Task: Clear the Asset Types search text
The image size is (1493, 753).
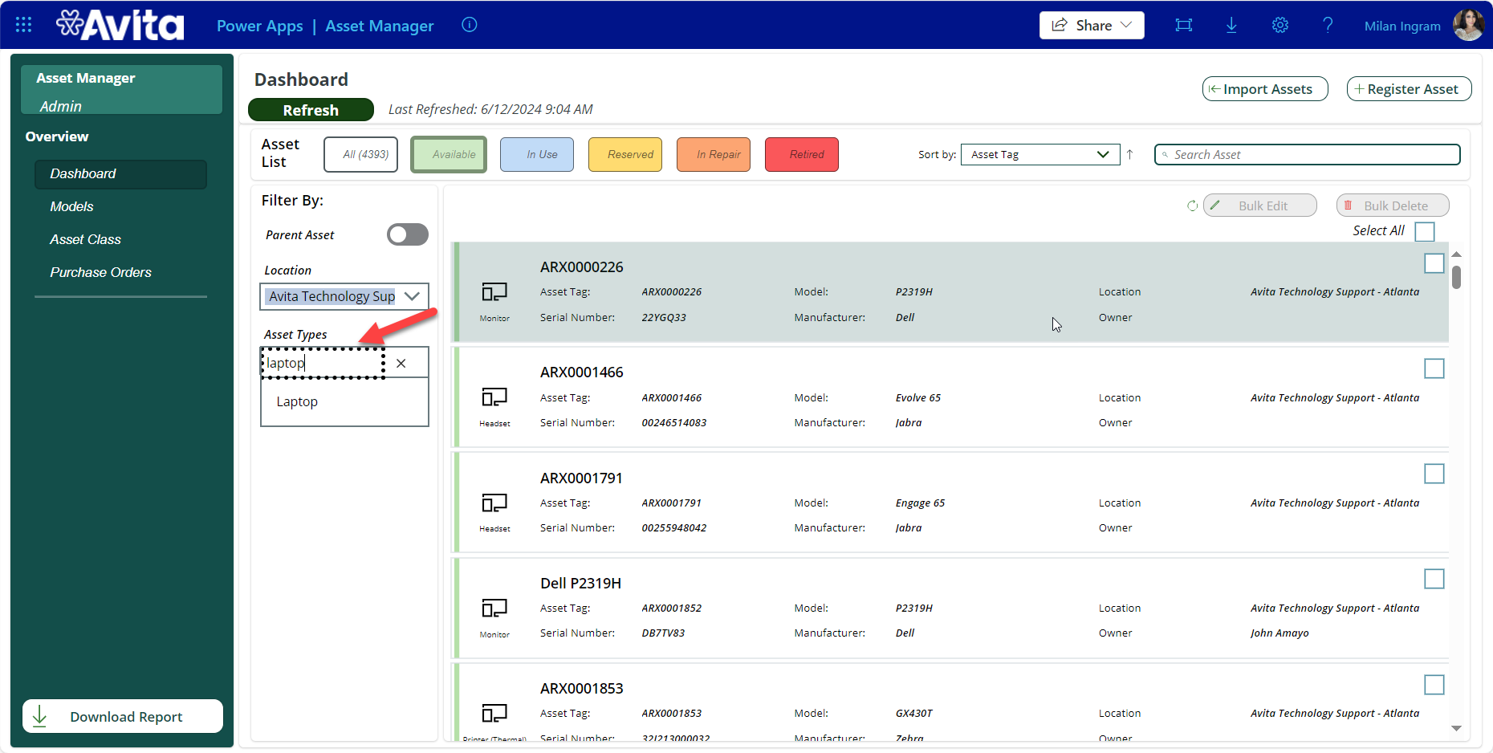Action: click(x=401, y=364)
